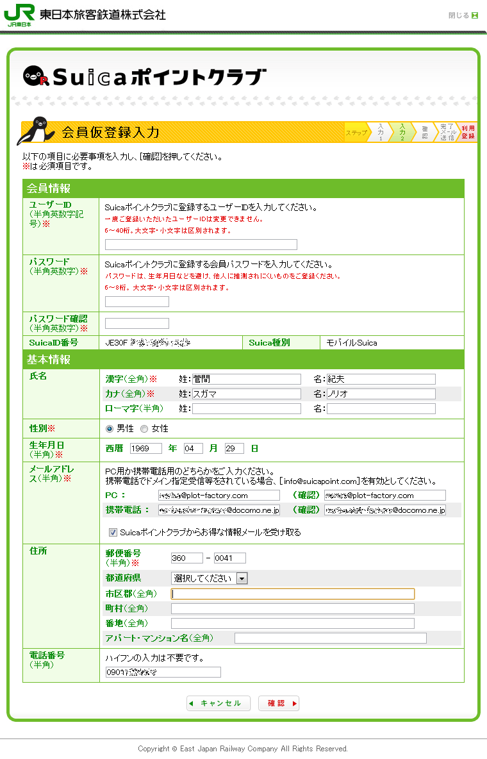Focus the 番地 input field
Image resolution: width=487 pixels, height=759 pixels.
(293, 624)
